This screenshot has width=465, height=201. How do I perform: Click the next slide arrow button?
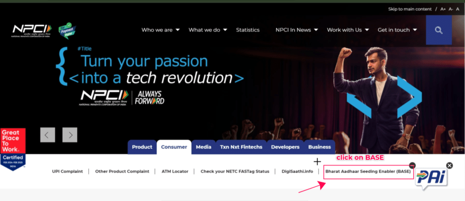point(70,135)
